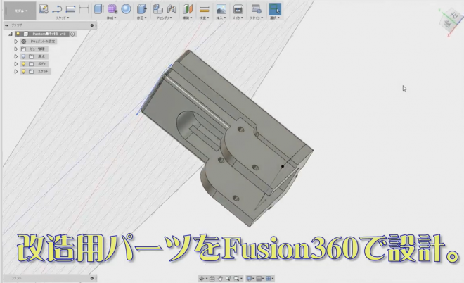Select the Rectangle sketch tool
Image resolution: width=464 pixels, height=283 pixels.
(x=70, y=9)
